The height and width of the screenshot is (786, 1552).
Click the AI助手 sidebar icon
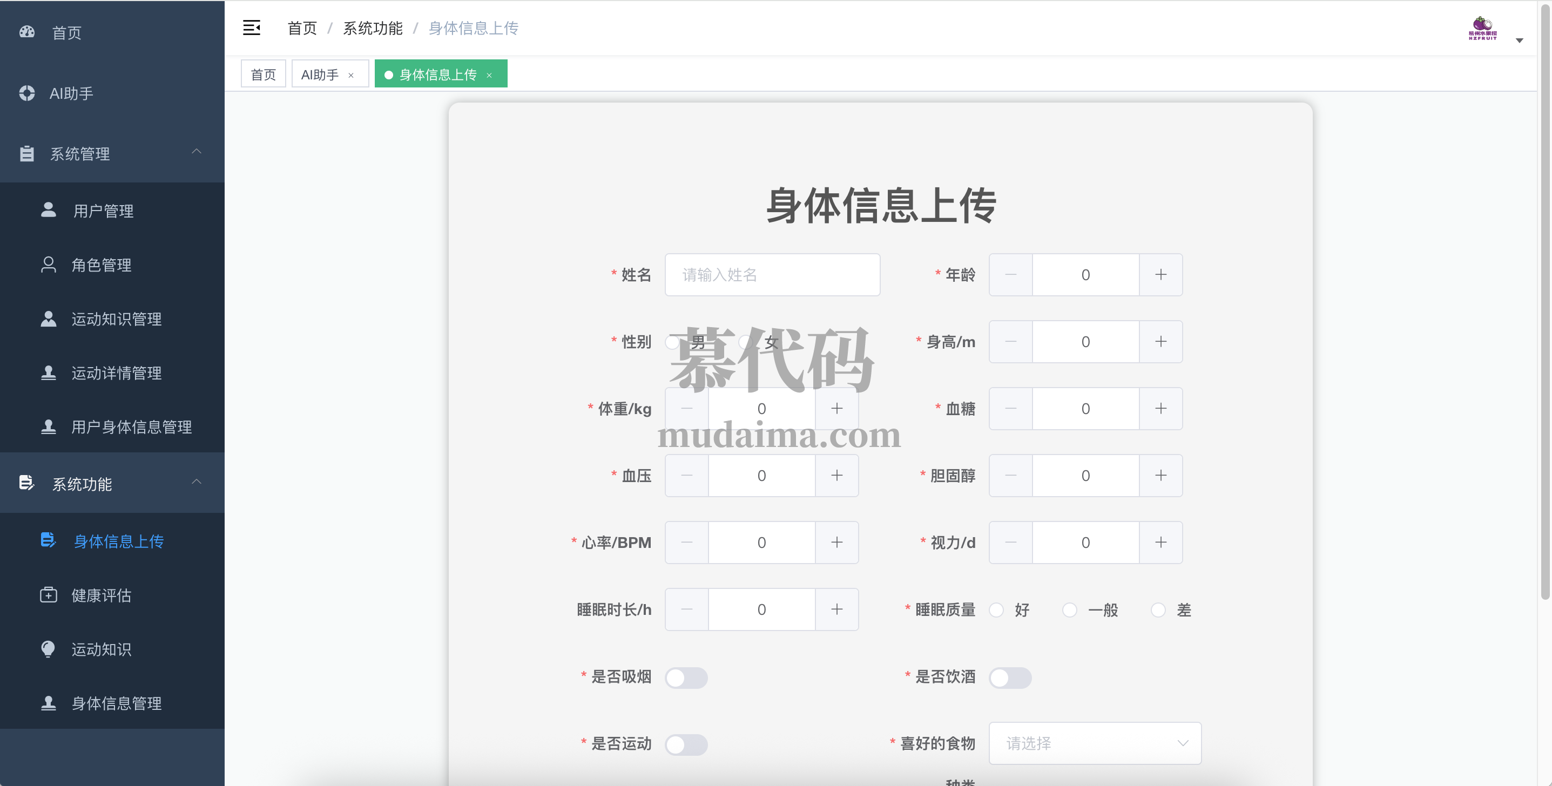point(27,93)
